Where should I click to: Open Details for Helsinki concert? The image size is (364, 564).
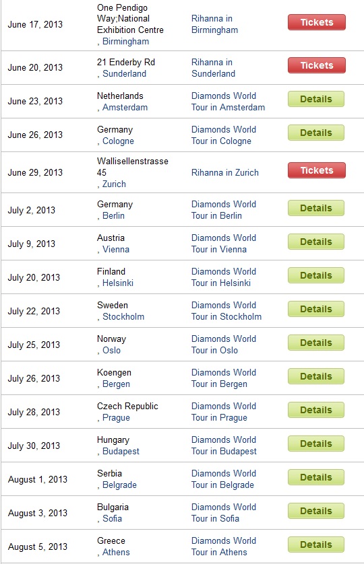[316, 275]
